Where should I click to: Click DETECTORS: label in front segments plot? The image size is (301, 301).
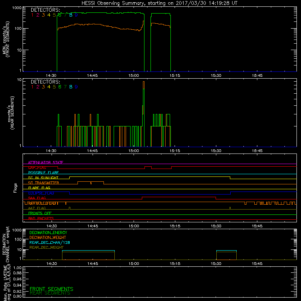coord(46,10)
